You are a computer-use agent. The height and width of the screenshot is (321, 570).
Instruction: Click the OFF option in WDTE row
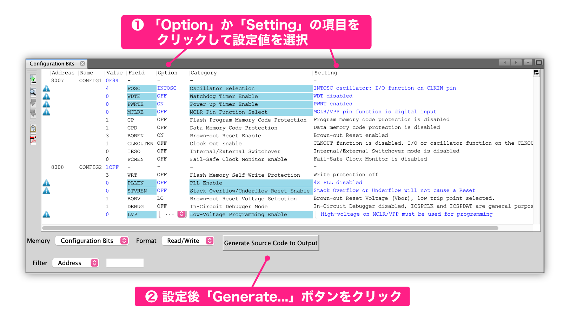coord(162,96)
